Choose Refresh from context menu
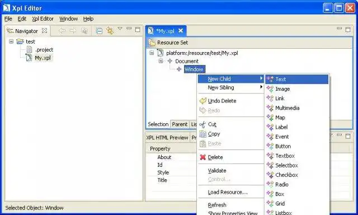 point(230,205)
